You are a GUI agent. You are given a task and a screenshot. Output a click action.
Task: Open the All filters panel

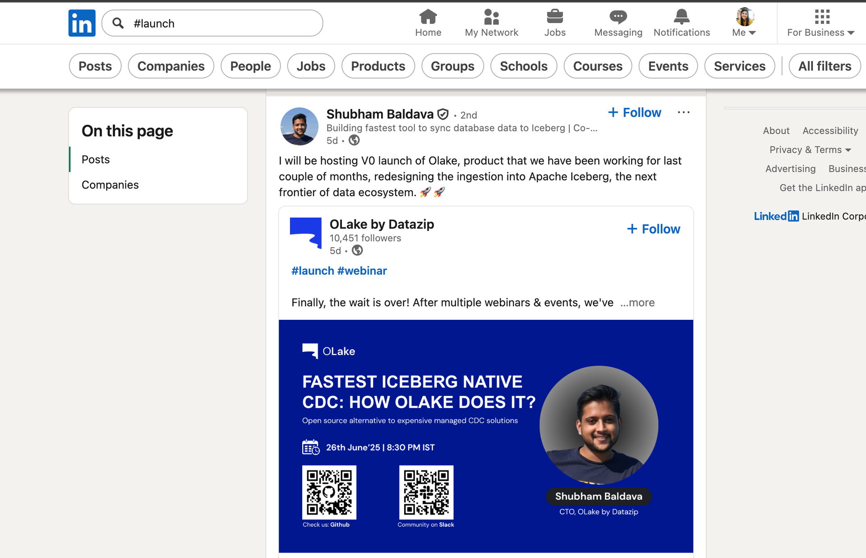pyautogui.click(x=825, y=66)
